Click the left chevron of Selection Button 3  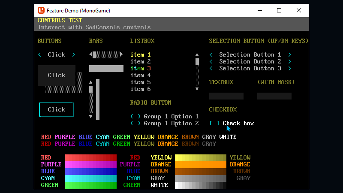coord(211,69)
